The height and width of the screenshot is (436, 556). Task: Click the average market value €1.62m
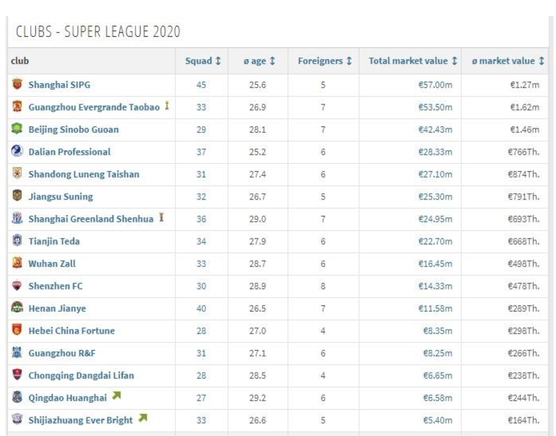(525, 107)
